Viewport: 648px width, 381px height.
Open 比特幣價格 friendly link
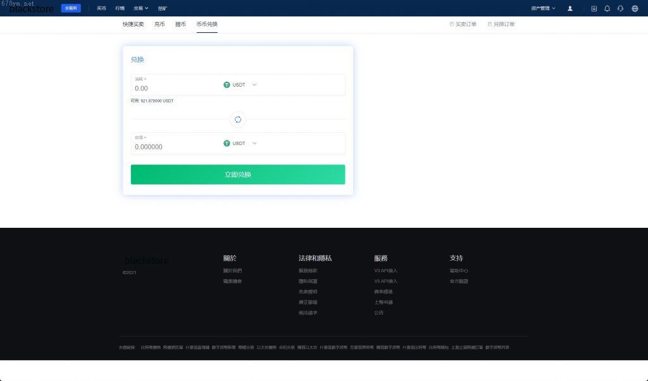(x=151, y=347)
